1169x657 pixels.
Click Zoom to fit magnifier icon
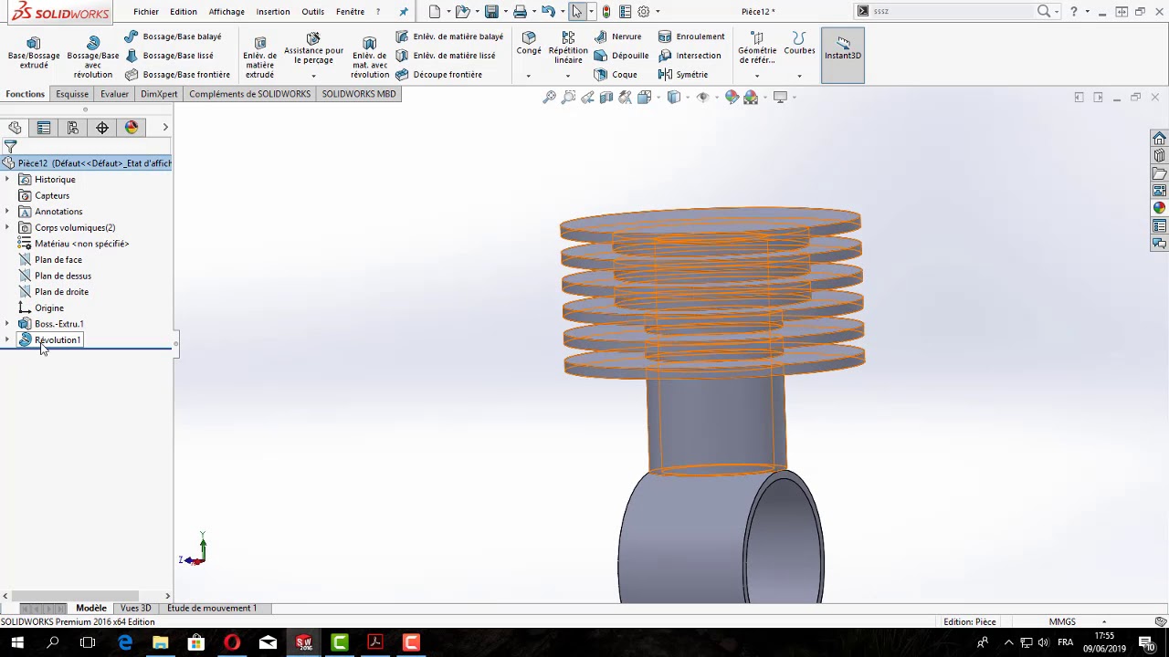[549, 98]
